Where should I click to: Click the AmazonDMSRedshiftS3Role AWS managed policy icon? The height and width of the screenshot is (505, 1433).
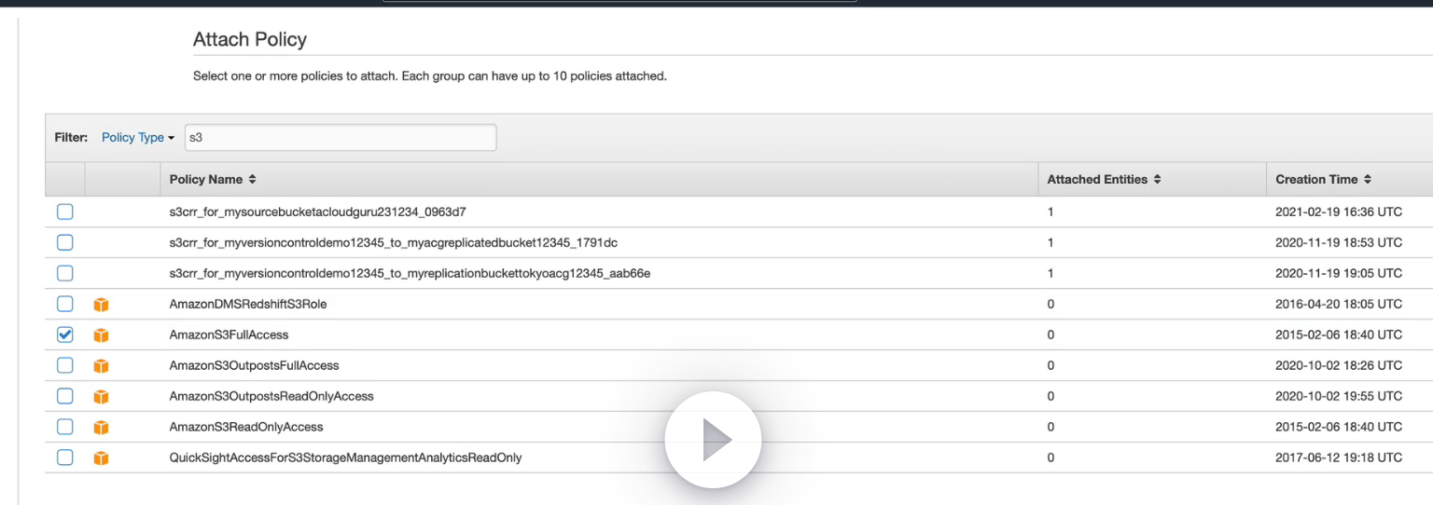coord(102,304)
